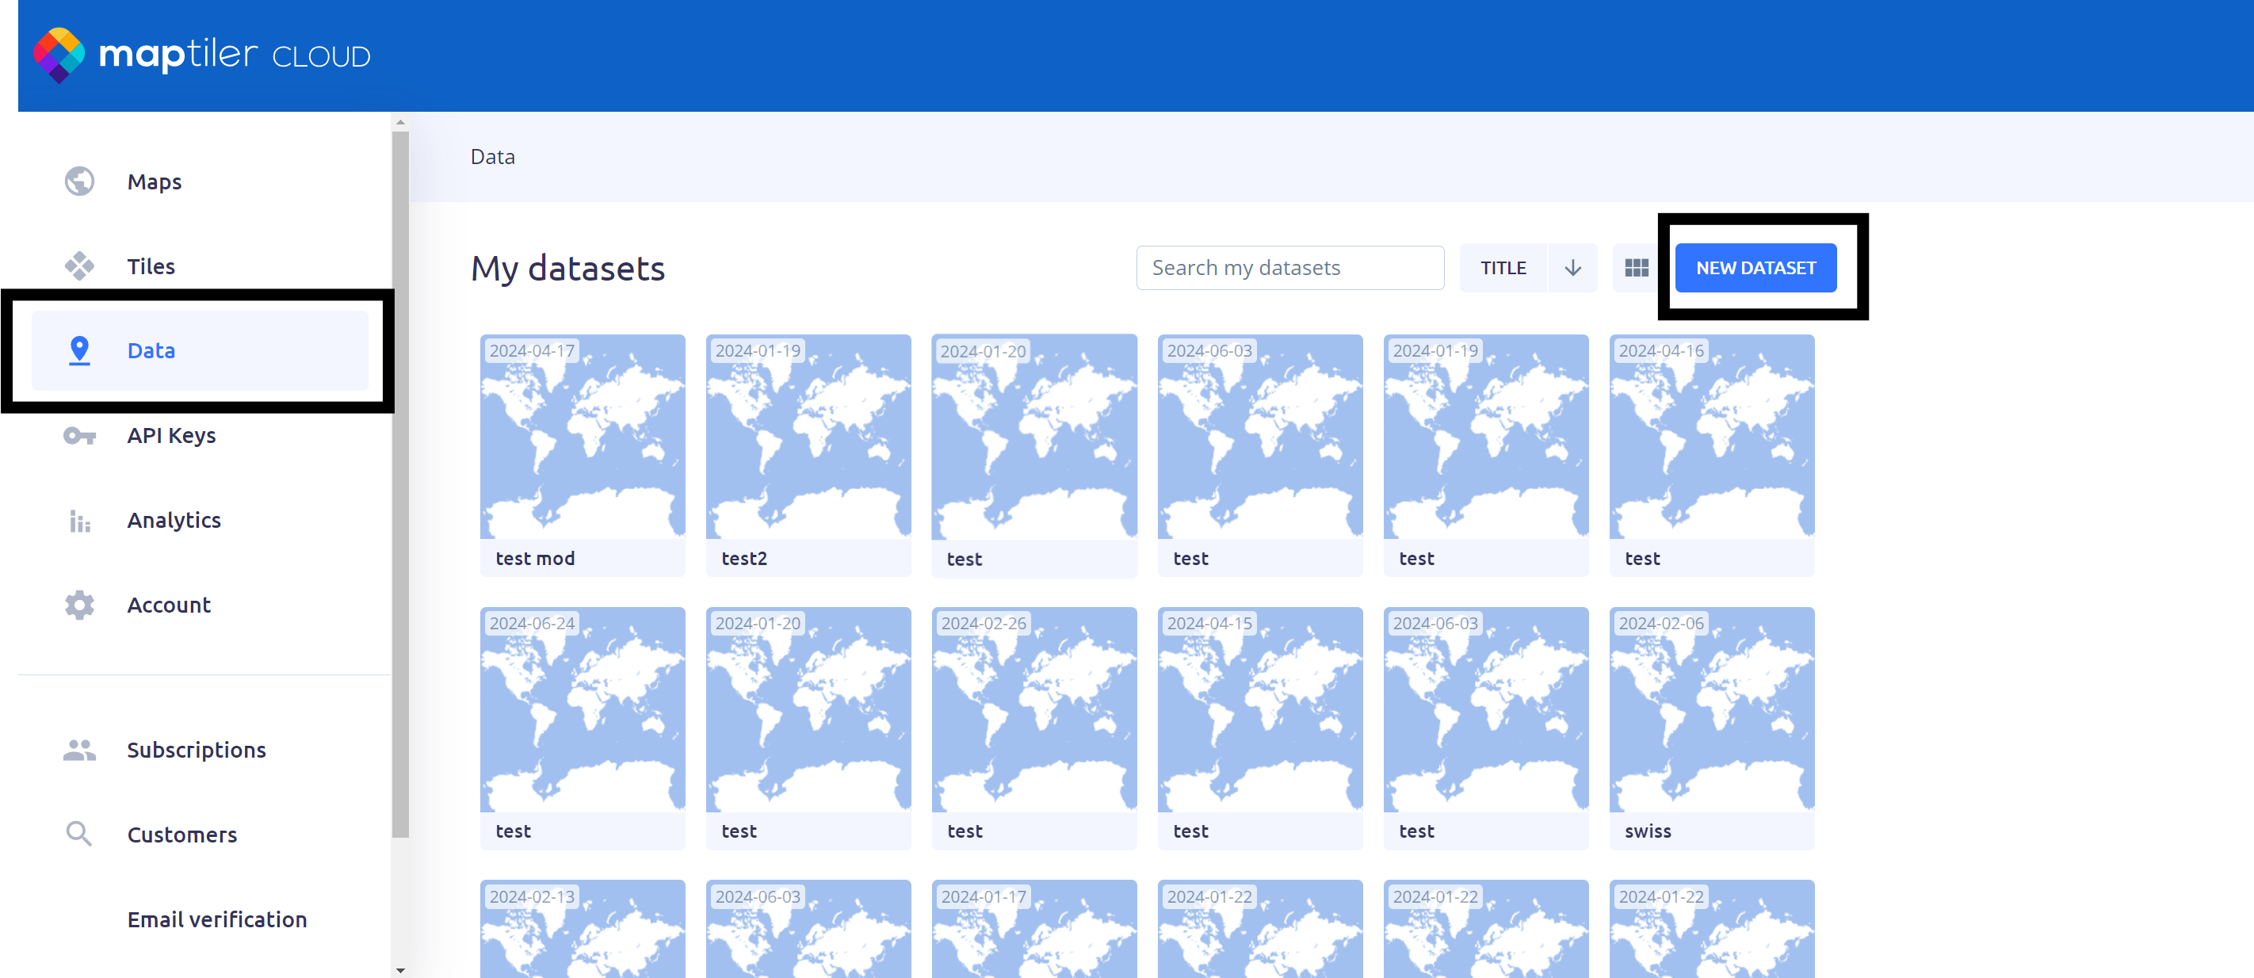This screenshot has height=978, width=2254.
Task: Open the Email verification menu item
Action: [217, 919]
